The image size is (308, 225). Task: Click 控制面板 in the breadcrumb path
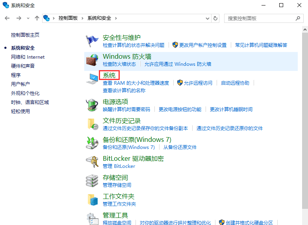coord(68,18)
